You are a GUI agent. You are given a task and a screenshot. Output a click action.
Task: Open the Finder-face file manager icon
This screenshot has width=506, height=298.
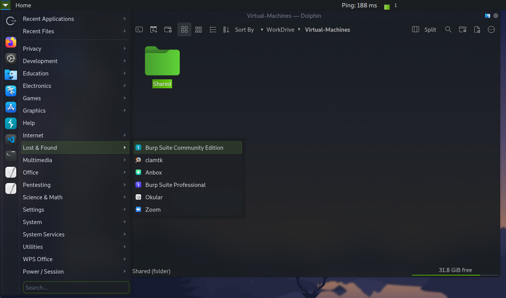11,75
